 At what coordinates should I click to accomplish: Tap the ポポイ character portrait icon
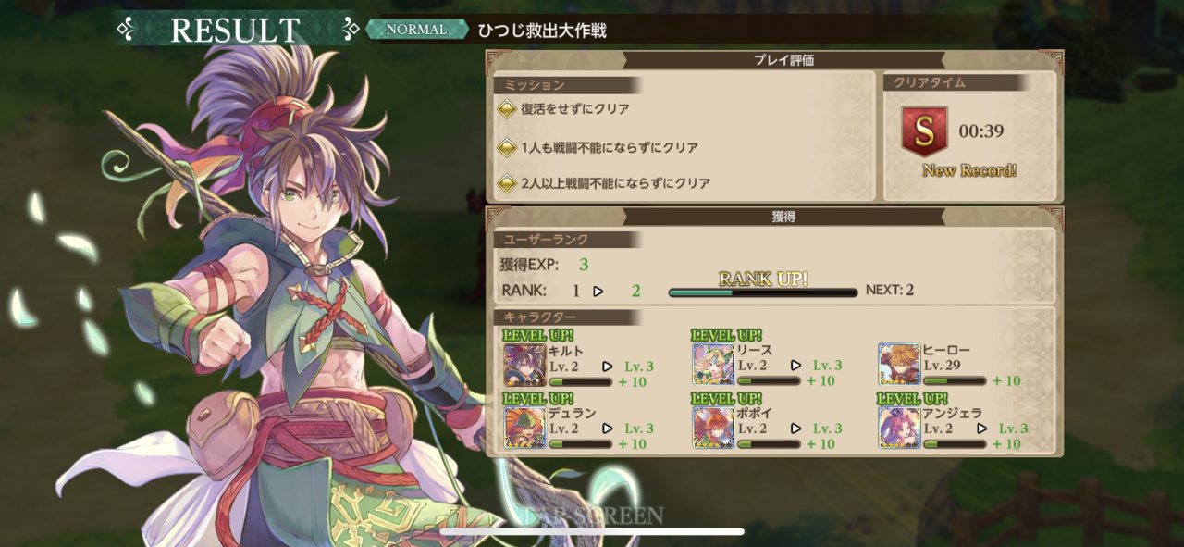point(713,428)
